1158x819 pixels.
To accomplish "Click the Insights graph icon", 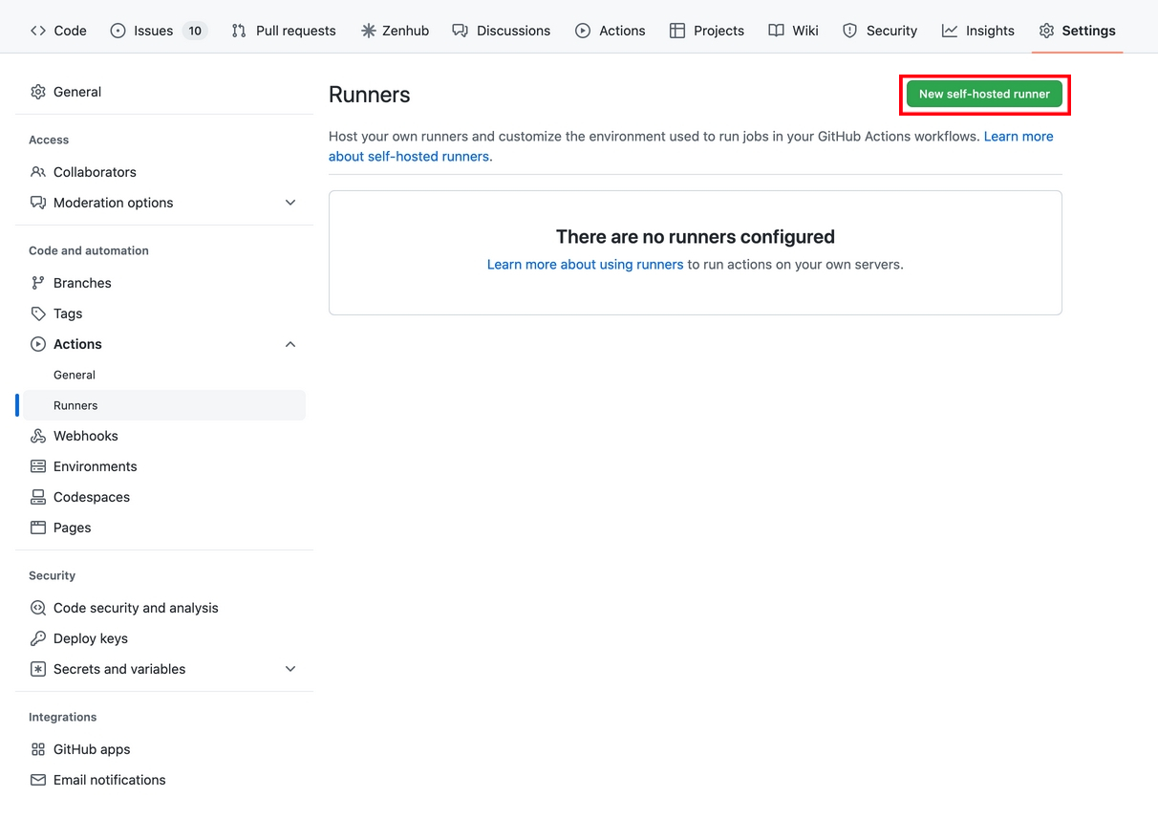I will (x=950, y=31).
